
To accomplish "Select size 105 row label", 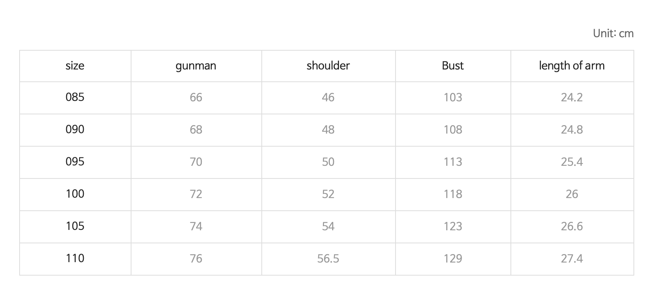I will pos(75,226).
